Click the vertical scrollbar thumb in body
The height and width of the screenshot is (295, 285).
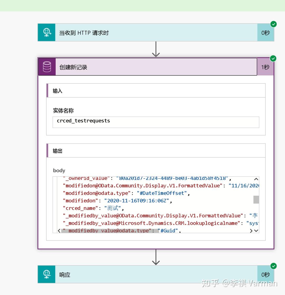pyautogui.click(x=256, y=199)
